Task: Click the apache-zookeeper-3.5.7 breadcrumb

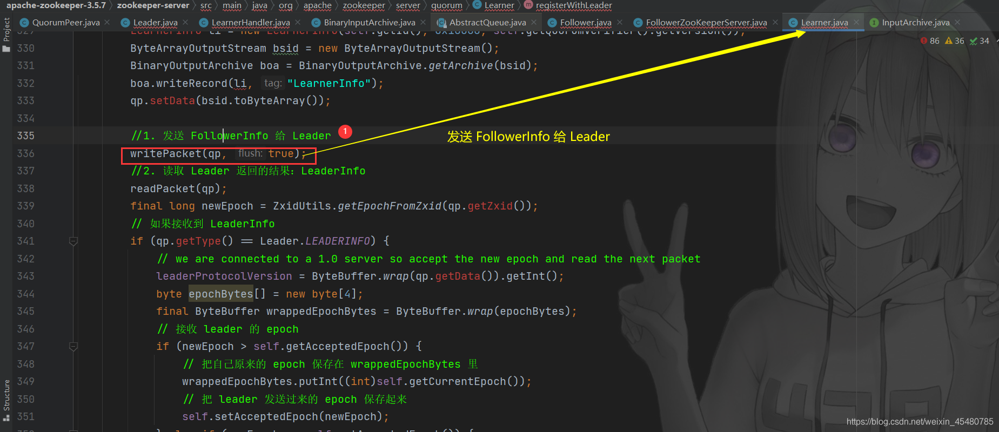Action: point(56,5)
